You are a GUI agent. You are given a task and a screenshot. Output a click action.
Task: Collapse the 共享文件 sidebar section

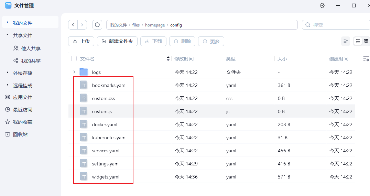click(x=8, y=35)
